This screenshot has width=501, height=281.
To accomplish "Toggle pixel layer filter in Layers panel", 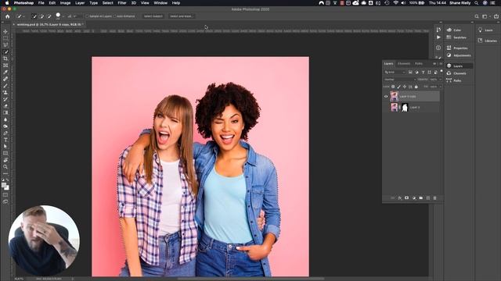I will (410, 73).
